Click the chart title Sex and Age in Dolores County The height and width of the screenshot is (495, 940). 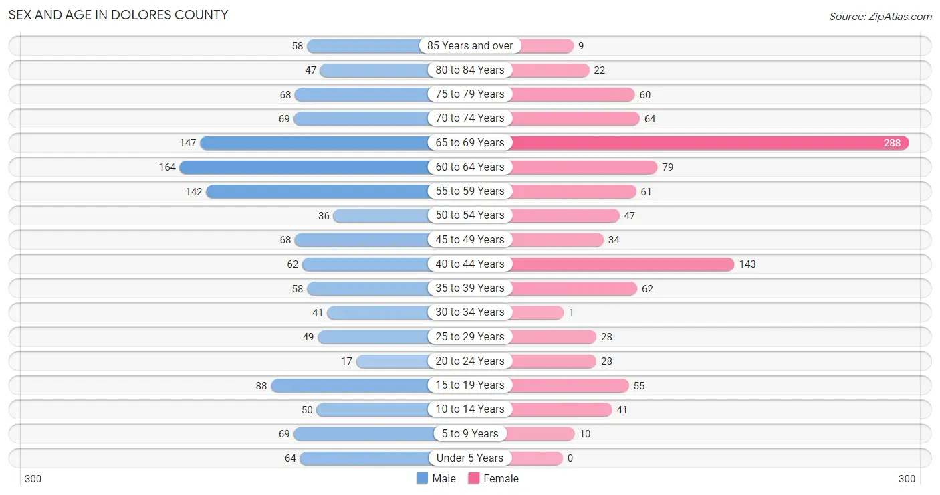[118, 15]
